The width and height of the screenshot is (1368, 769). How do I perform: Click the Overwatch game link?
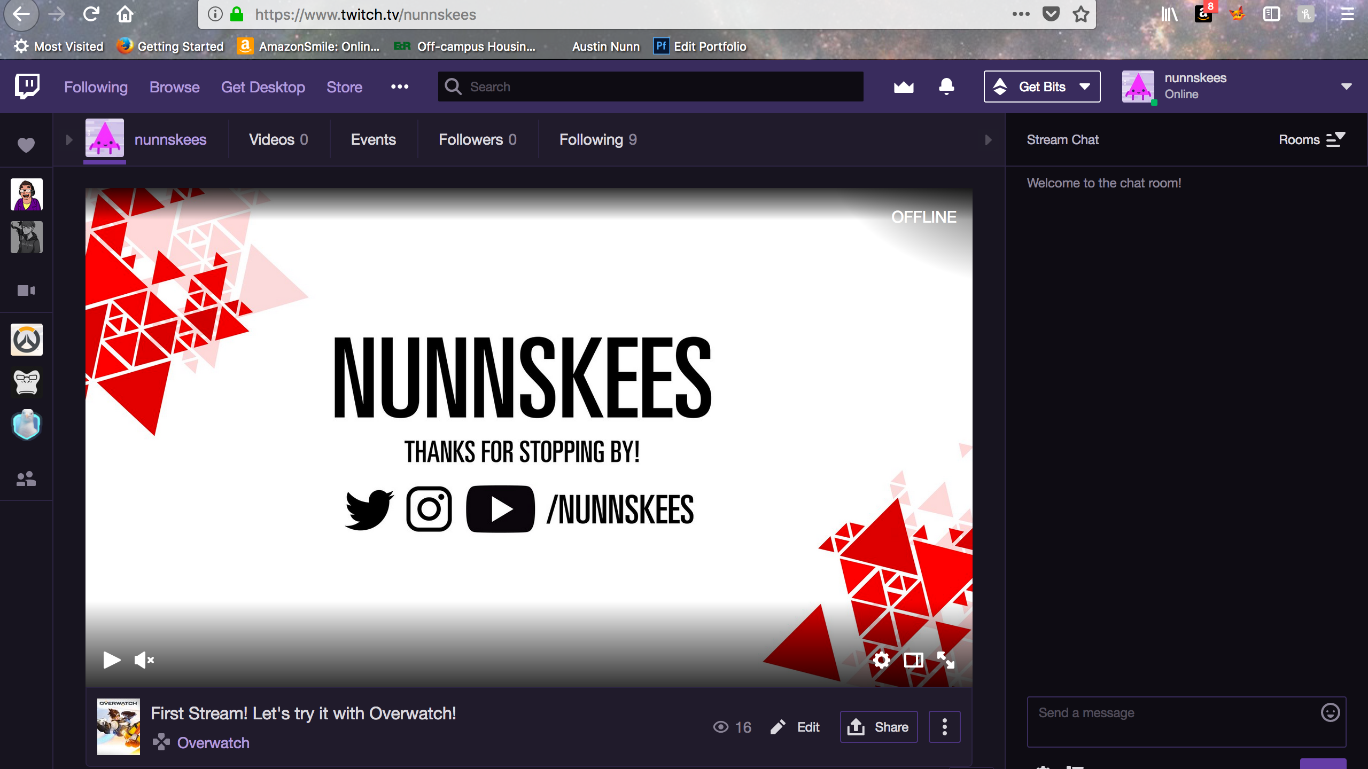pyautogui.click(x=213, y=743)
